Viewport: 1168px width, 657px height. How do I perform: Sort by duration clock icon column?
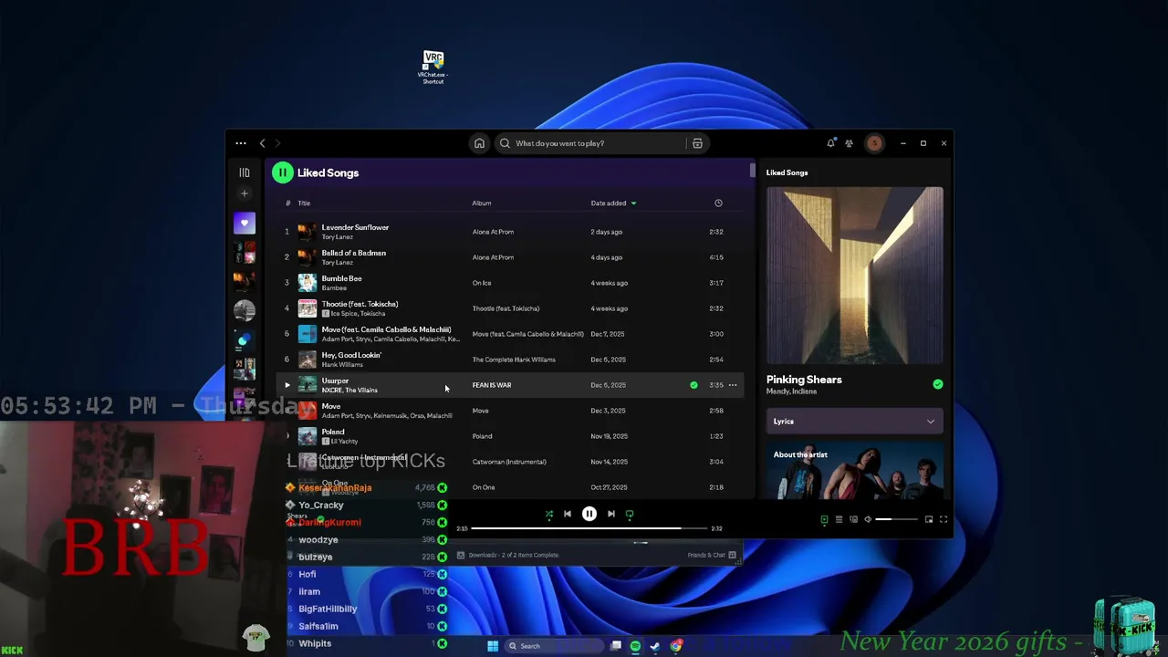click(x=718, y=203)
